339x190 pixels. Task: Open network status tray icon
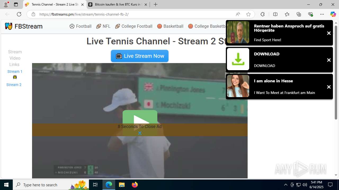(x=298, y=185)
